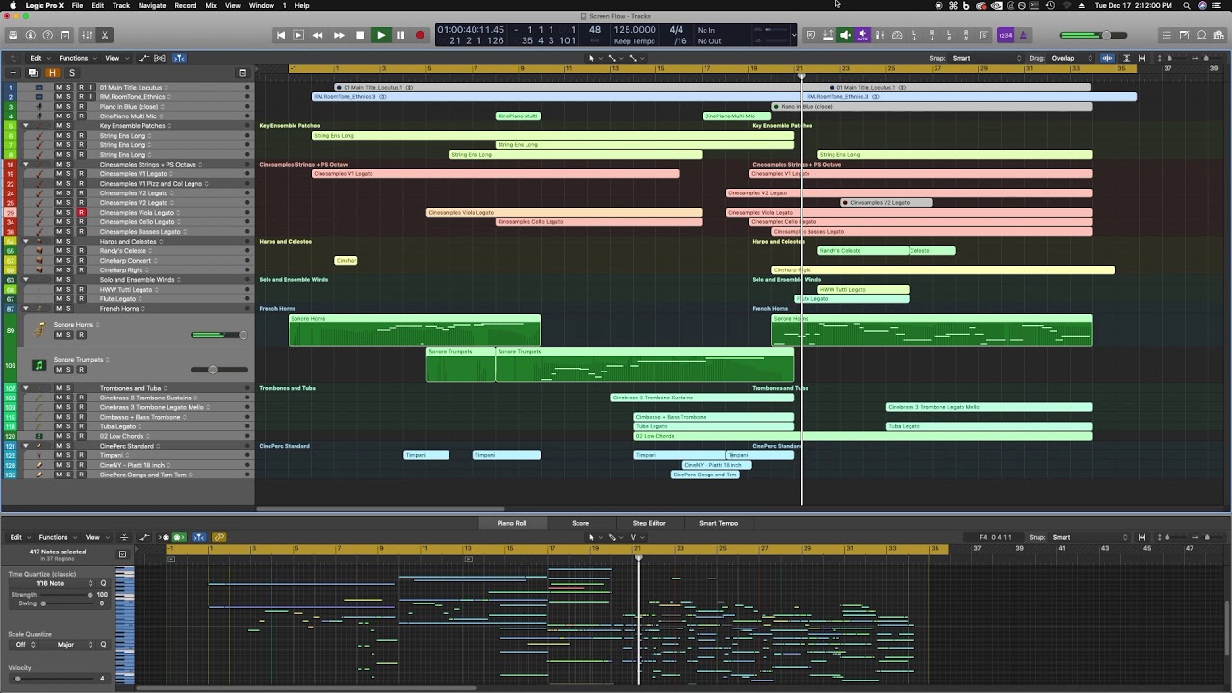This screenshot has height=693, width=1232.
Task: Pause playback
Action: 400,35
